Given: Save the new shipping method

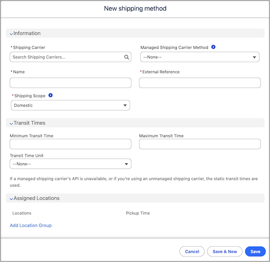Looking at the screenshot, I should pyautogui.click(x=255, y=252).
